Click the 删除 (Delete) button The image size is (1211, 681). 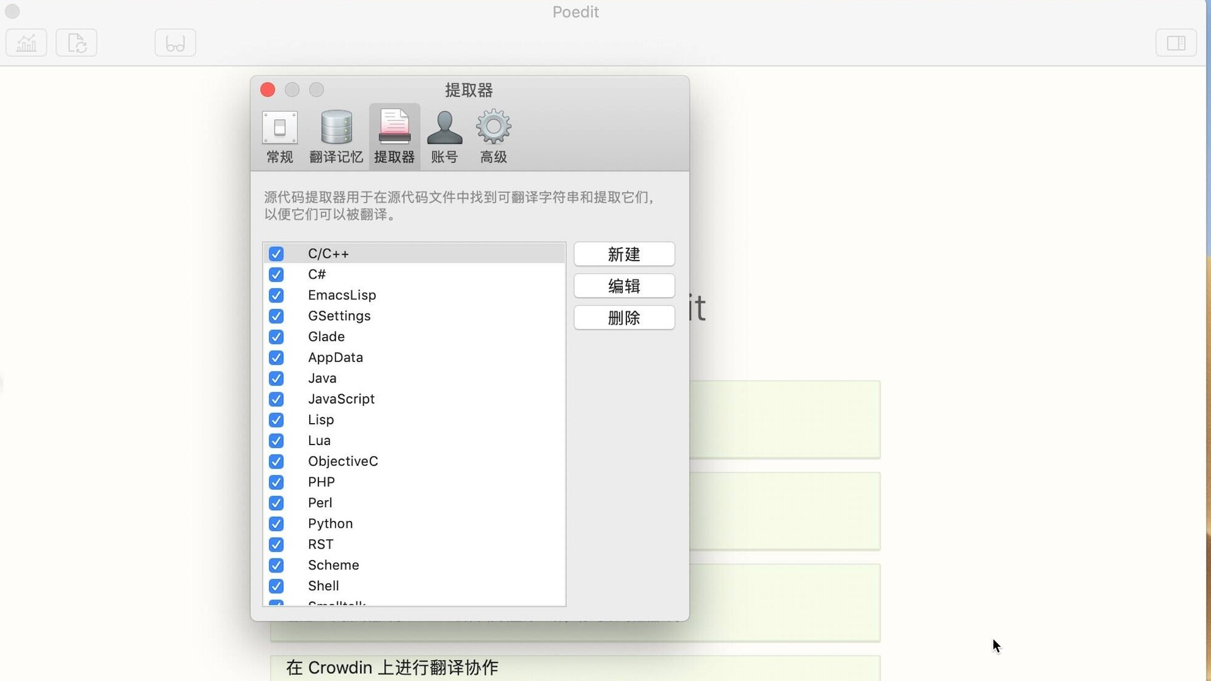pos(624,318)
